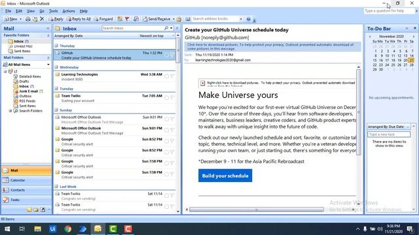This screenshot has height=235, width=419.
Task: Forward the selected email
Action: tap(103, 19)
